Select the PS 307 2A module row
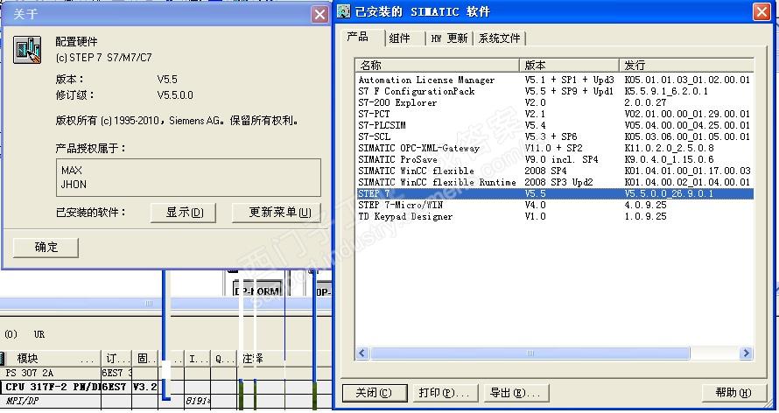The width and height of the screenshot is (779, 413). point(165,373)
